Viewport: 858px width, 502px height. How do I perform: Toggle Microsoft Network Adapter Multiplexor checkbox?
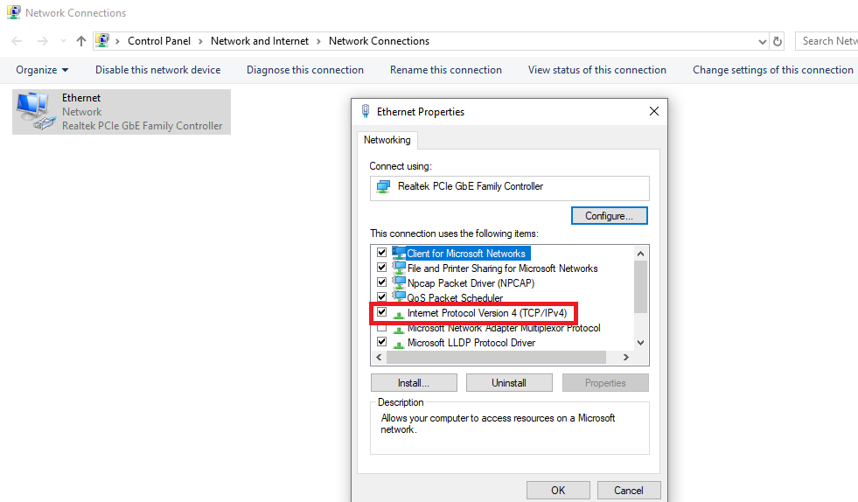[382, 328]
